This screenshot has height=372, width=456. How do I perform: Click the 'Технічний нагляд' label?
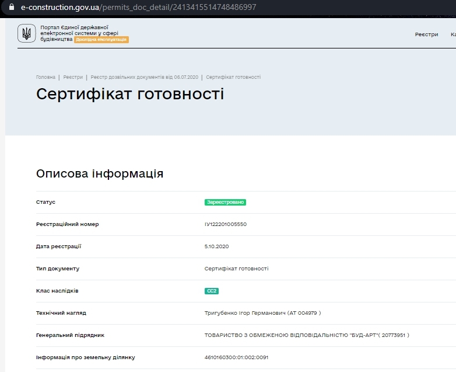click(61, 313)
